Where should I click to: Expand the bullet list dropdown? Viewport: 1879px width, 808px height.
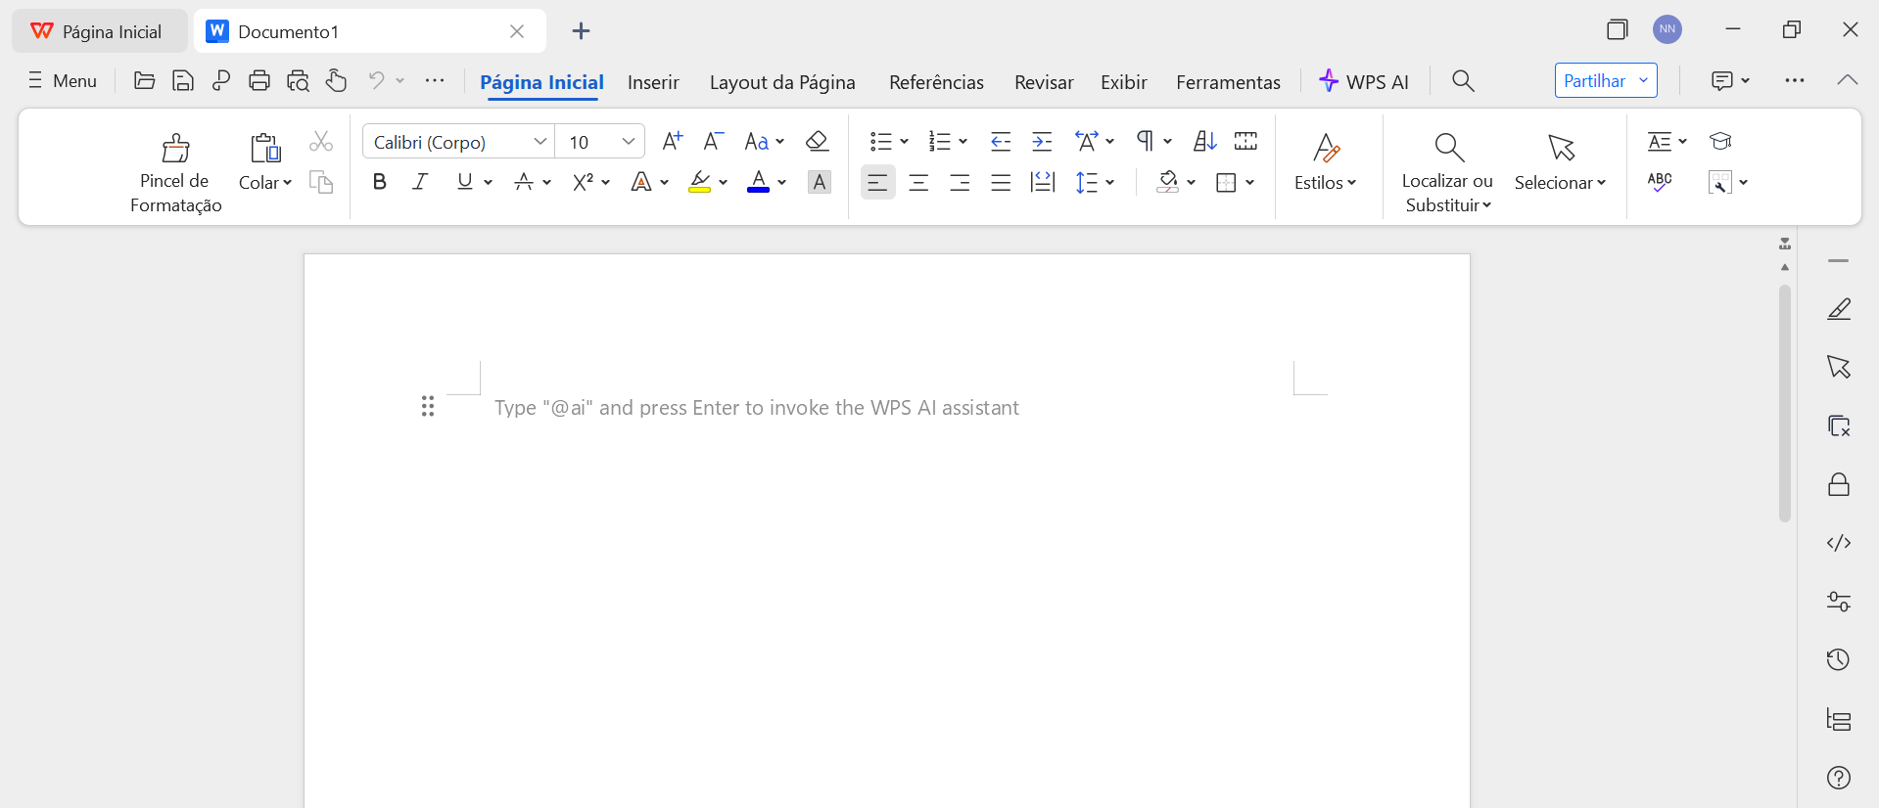pyautogui.click(x=904, y=142)
